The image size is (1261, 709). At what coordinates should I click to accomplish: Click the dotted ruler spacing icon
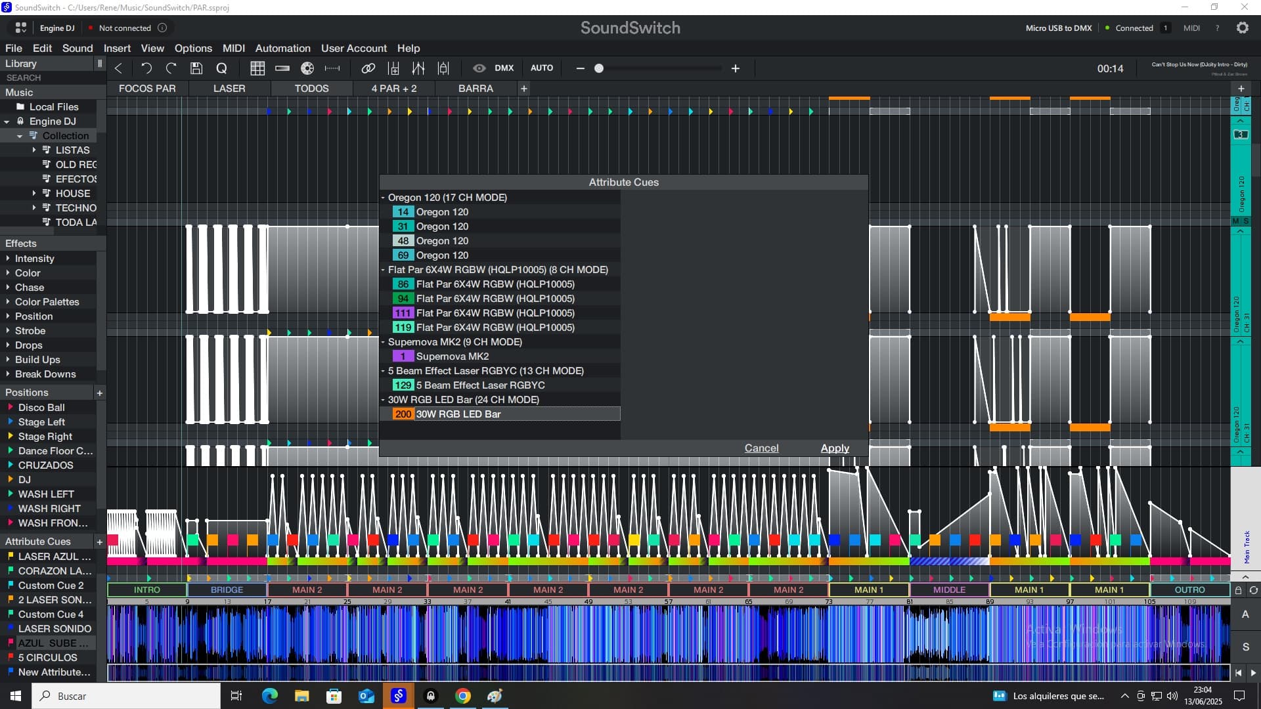click(x=332, y=68)
